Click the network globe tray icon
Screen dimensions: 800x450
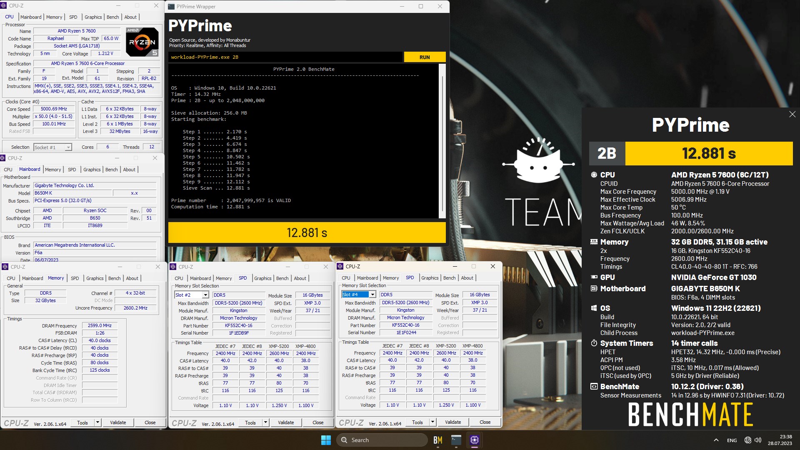tap(748, 440)
